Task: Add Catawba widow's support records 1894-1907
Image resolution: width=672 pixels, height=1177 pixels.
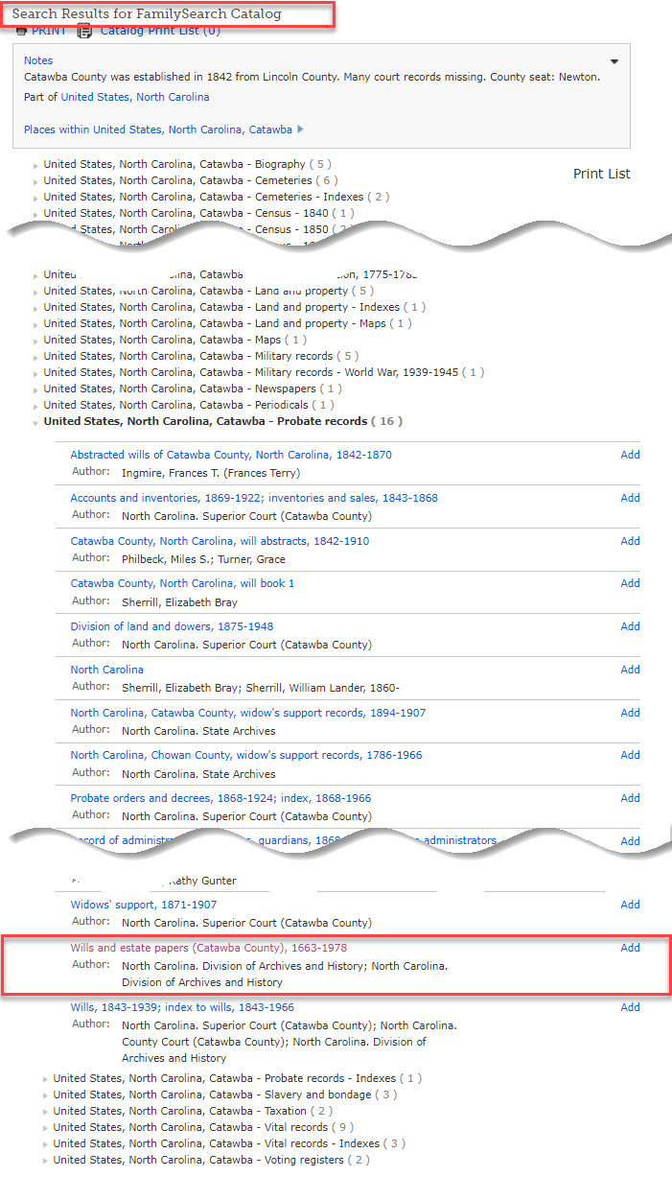Action: (630, 713)
